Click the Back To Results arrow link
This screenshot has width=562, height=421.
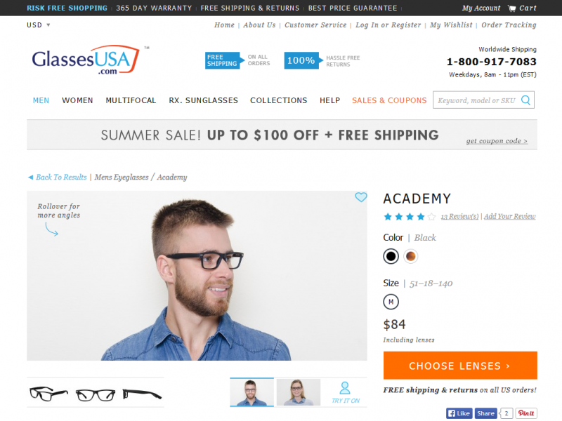[58, 178]
